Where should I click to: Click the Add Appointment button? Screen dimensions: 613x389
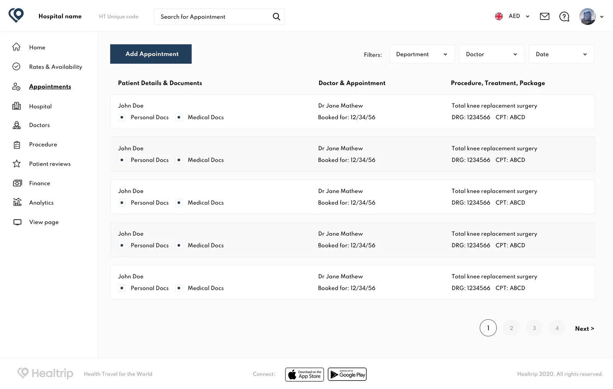point(151,54)
